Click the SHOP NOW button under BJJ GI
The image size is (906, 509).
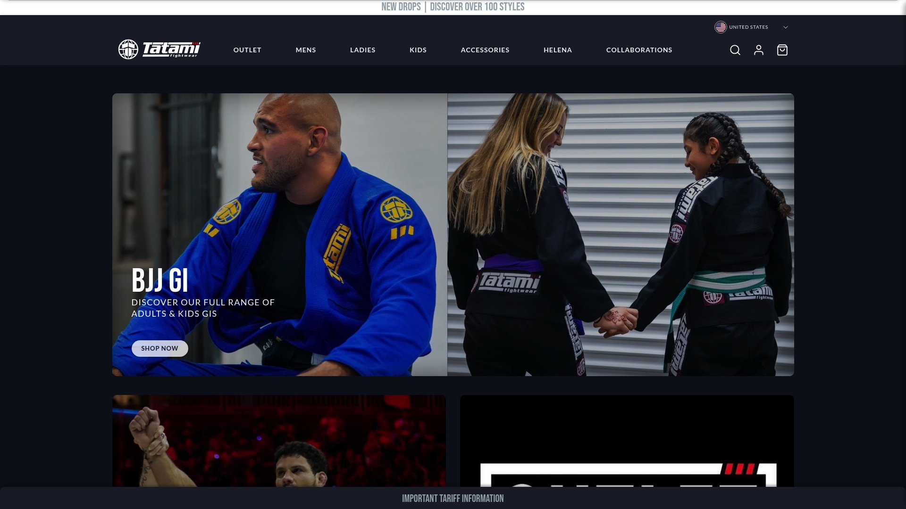159,348
